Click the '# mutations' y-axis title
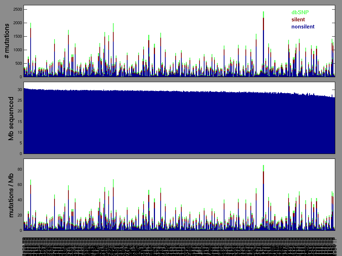The width and height of the screenshot is (342, 256). [x=7, y=41]
